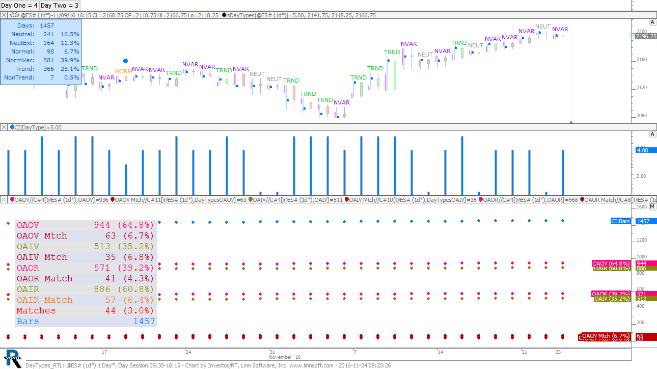This screenshot has height=369, width=657.
Task: Toggle auto-scale A button on price pane
Action: click(x=652, y=22)
